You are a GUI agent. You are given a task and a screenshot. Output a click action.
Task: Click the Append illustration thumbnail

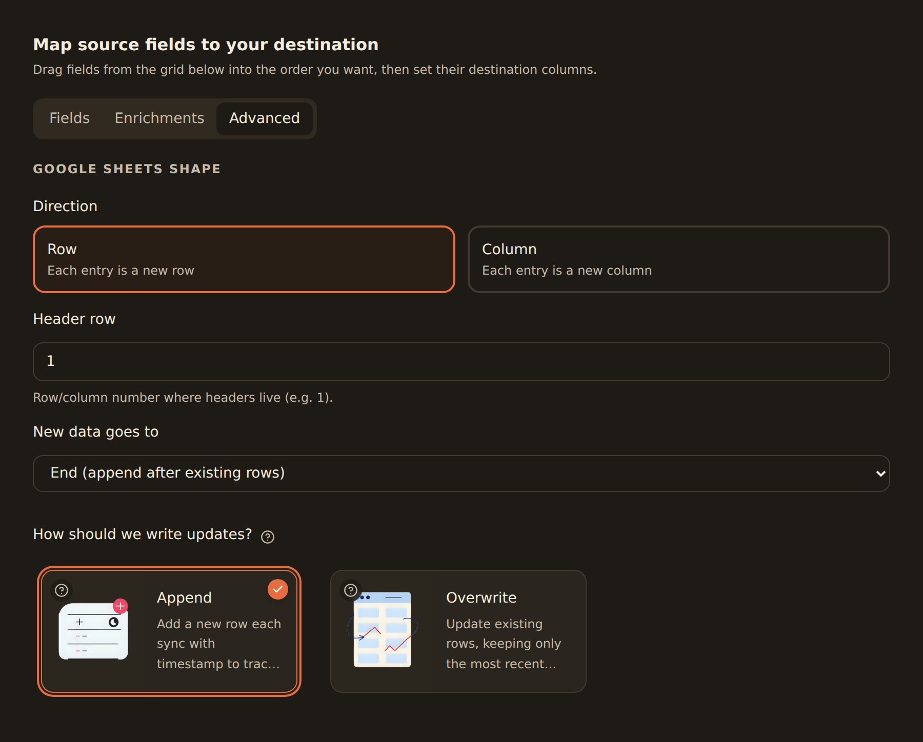coord(94,629)
